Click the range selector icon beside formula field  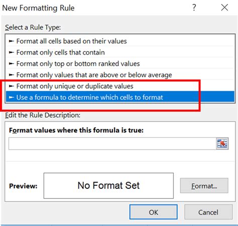coord(222,143)
